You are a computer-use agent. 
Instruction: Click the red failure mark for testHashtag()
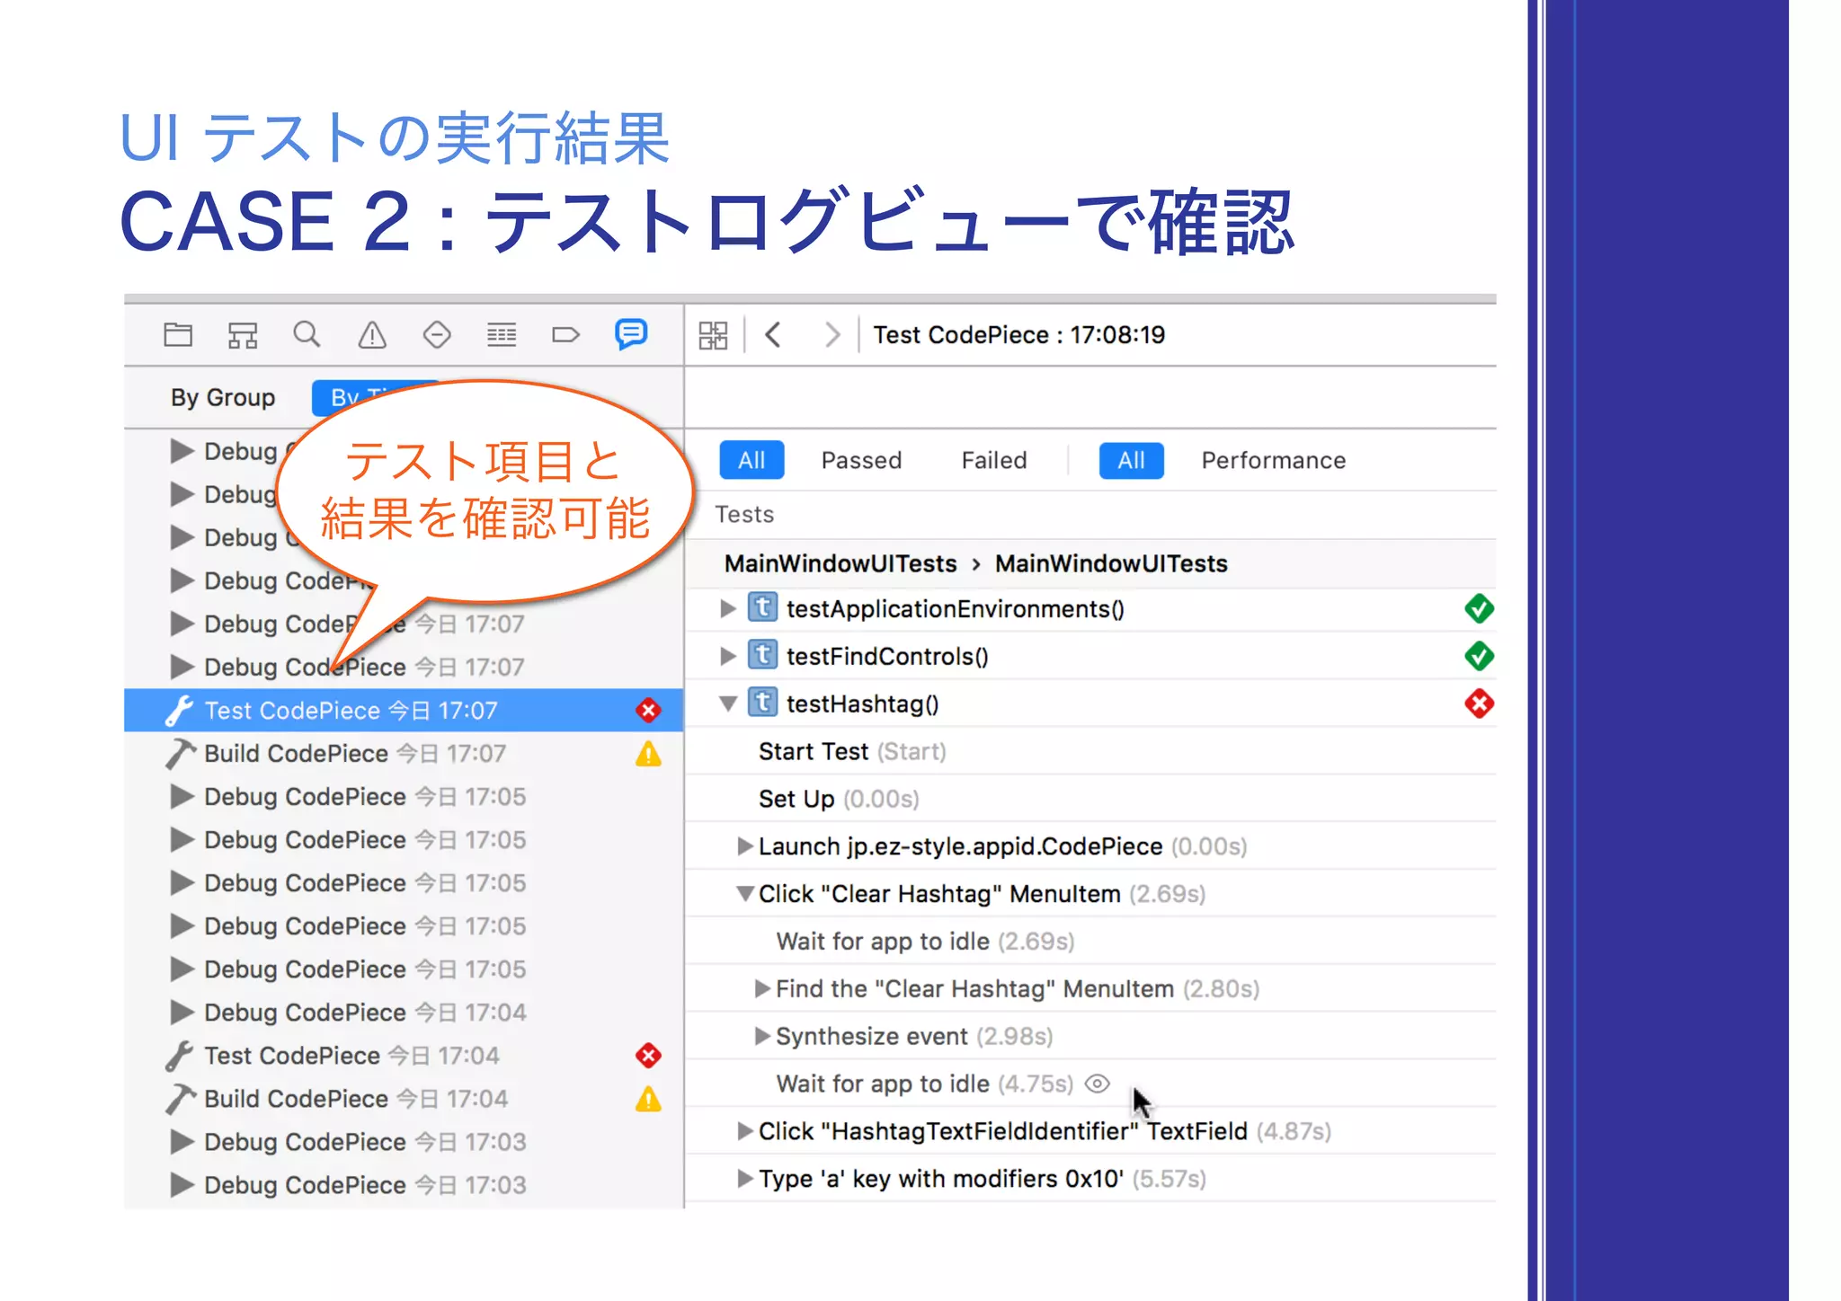pos(1479,704)
